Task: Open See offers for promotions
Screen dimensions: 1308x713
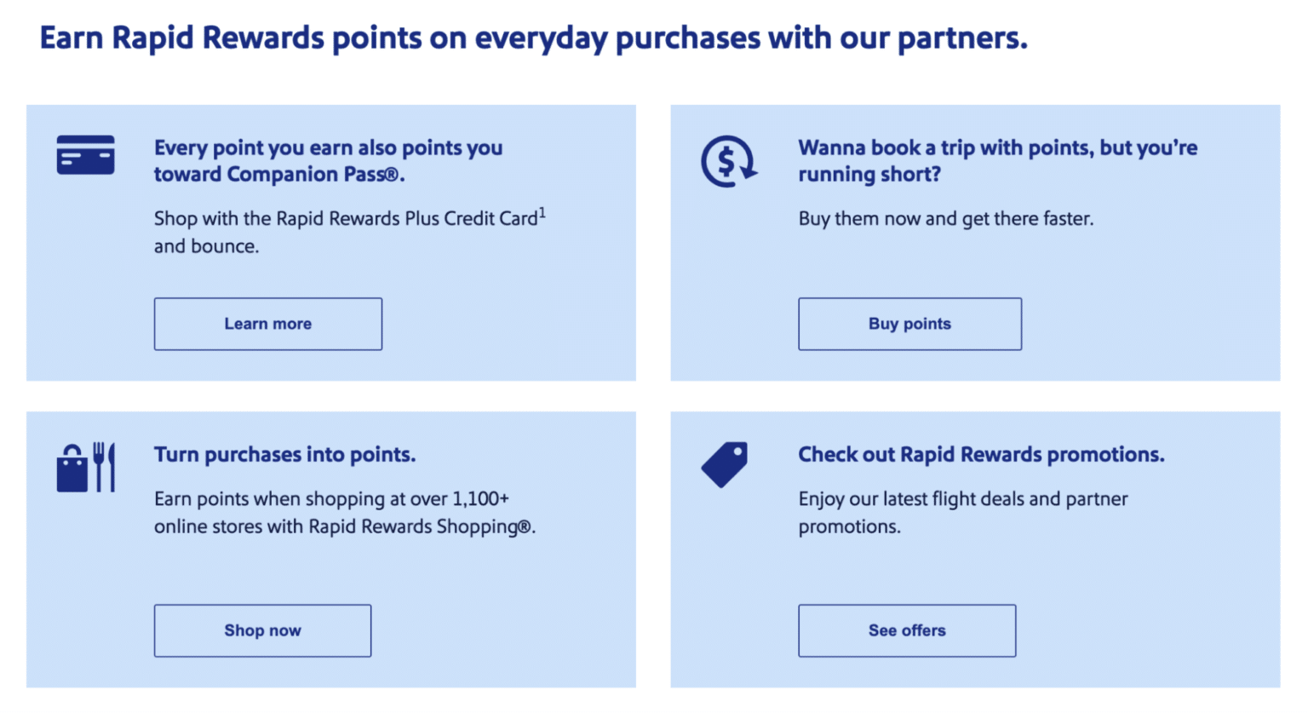Action: coord(906,630)
